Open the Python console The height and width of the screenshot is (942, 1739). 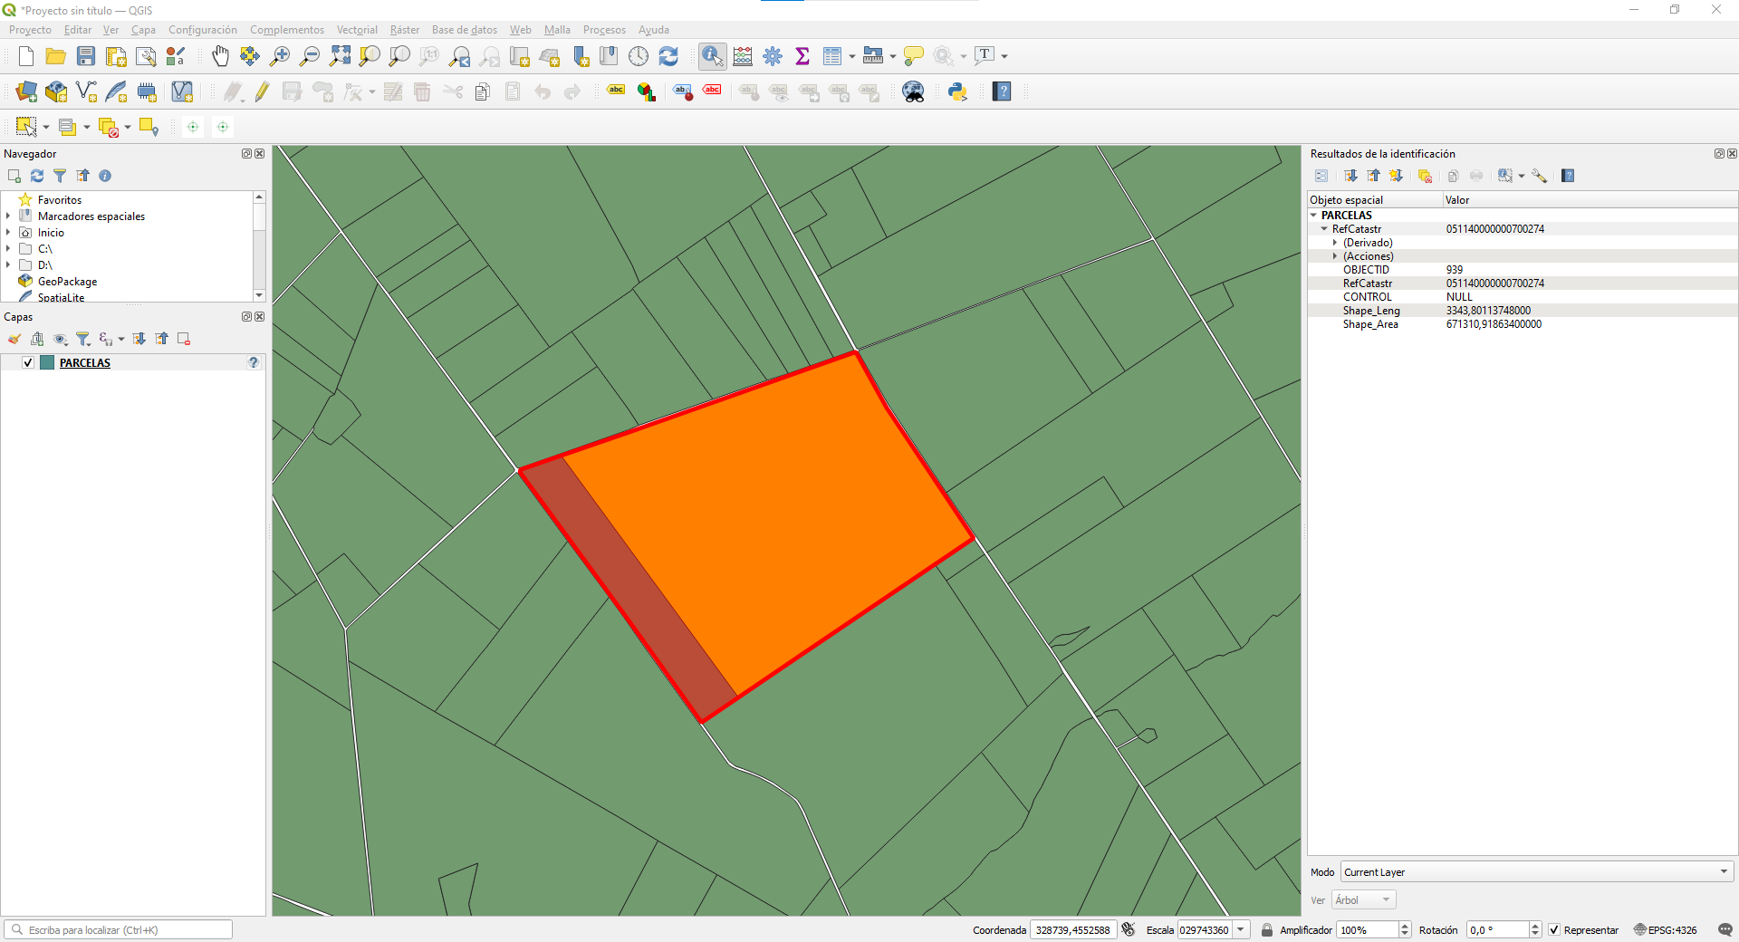[x=957, y=91]
